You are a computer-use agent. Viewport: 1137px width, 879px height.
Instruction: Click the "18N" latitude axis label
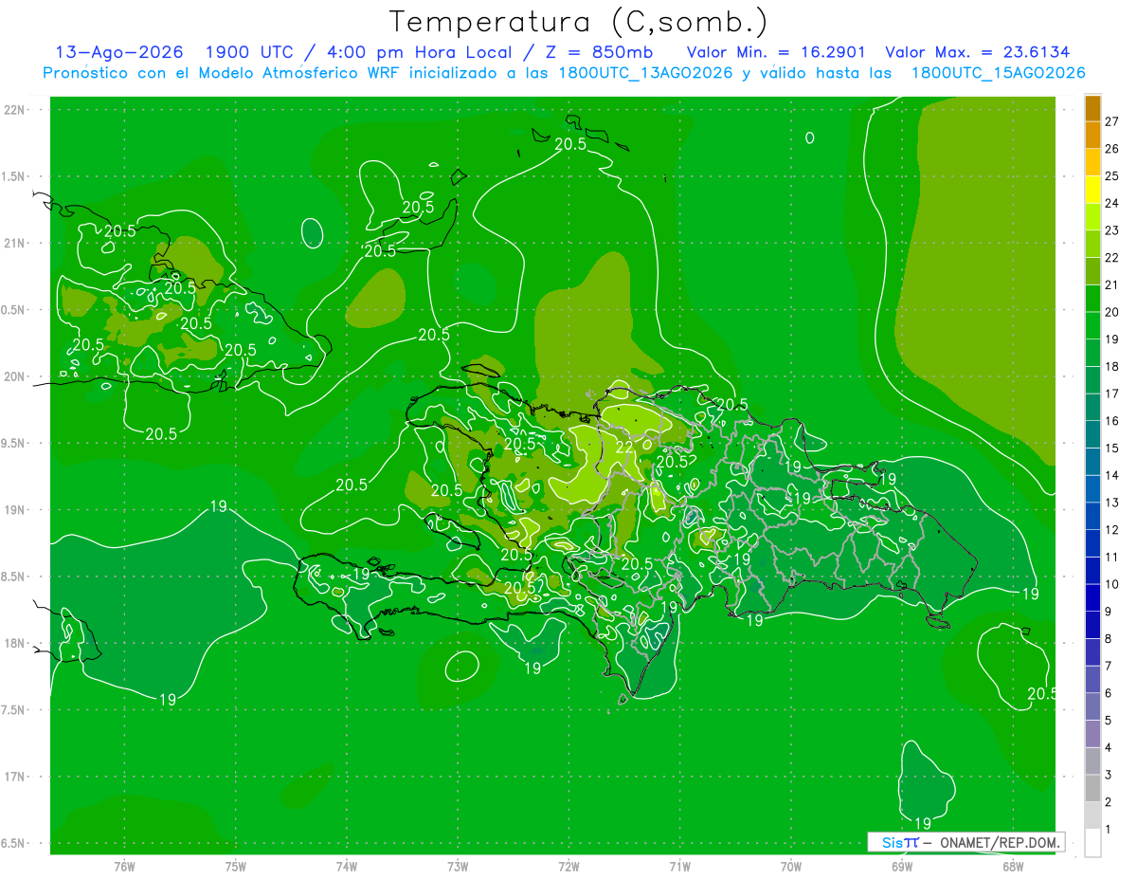(x=16, y=643)
